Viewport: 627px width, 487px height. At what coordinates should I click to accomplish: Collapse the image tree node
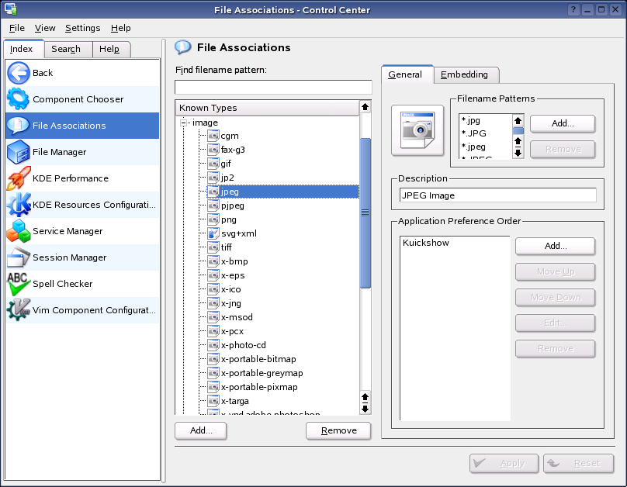(184, 123)
